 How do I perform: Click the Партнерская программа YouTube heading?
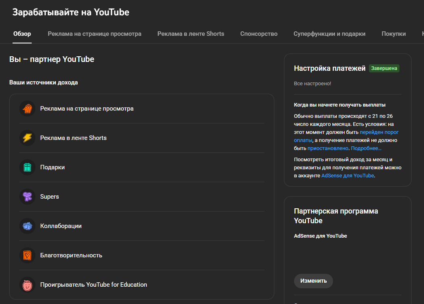coord(336,216)
